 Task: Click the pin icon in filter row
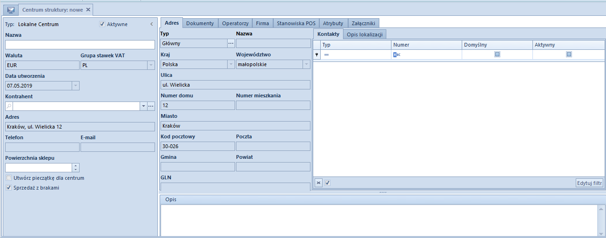coord(317,54)
